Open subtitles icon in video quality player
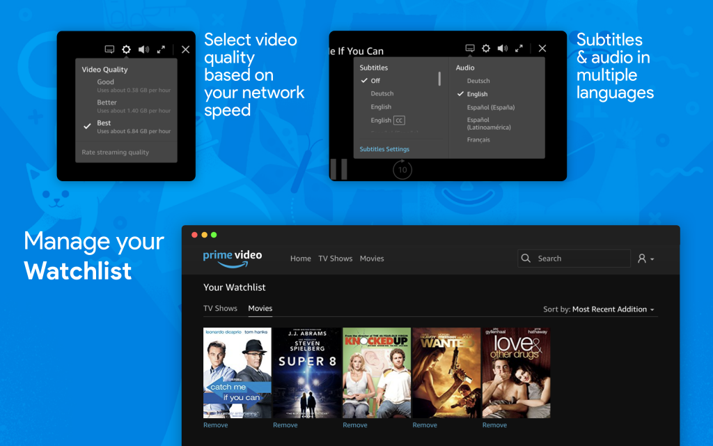Image resolution: width=713 pixels, height=446 pixels. point(109,49)
